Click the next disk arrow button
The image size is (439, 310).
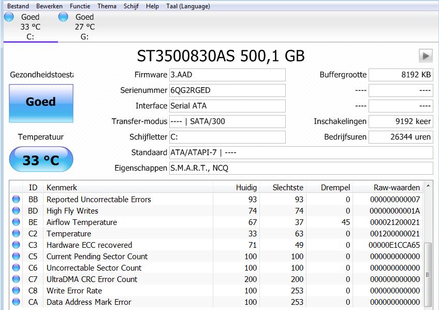point(426,55)
